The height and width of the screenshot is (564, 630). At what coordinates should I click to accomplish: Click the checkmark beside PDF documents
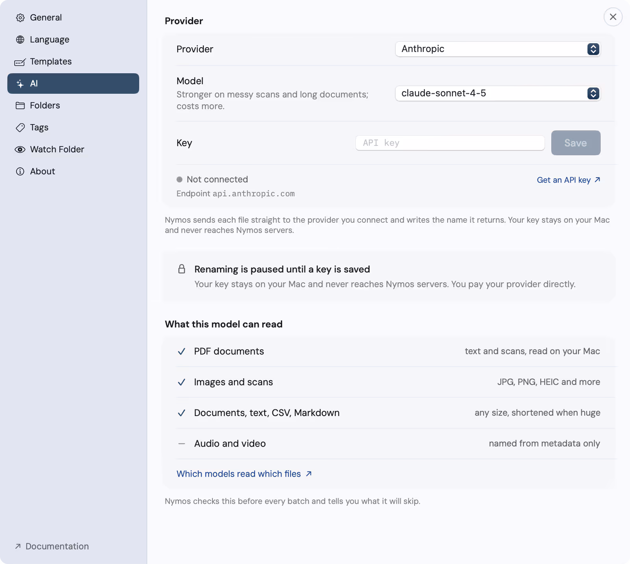point(182,351)
